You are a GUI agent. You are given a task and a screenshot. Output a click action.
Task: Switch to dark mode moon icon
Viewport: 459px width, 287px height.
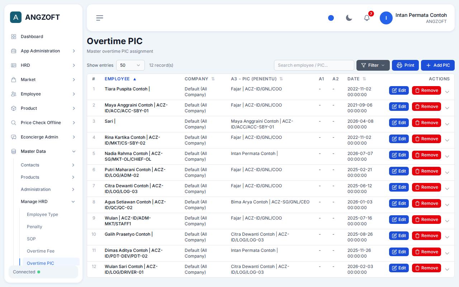pos(349,18)
